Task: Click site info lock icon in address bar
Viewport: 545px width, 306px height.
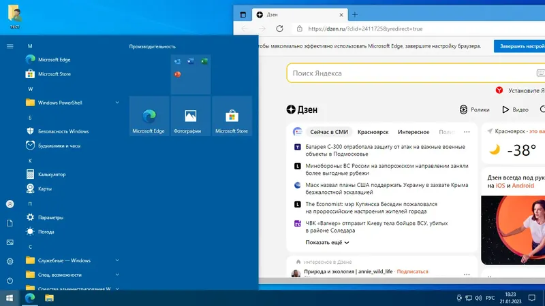Action: [300, 29]
